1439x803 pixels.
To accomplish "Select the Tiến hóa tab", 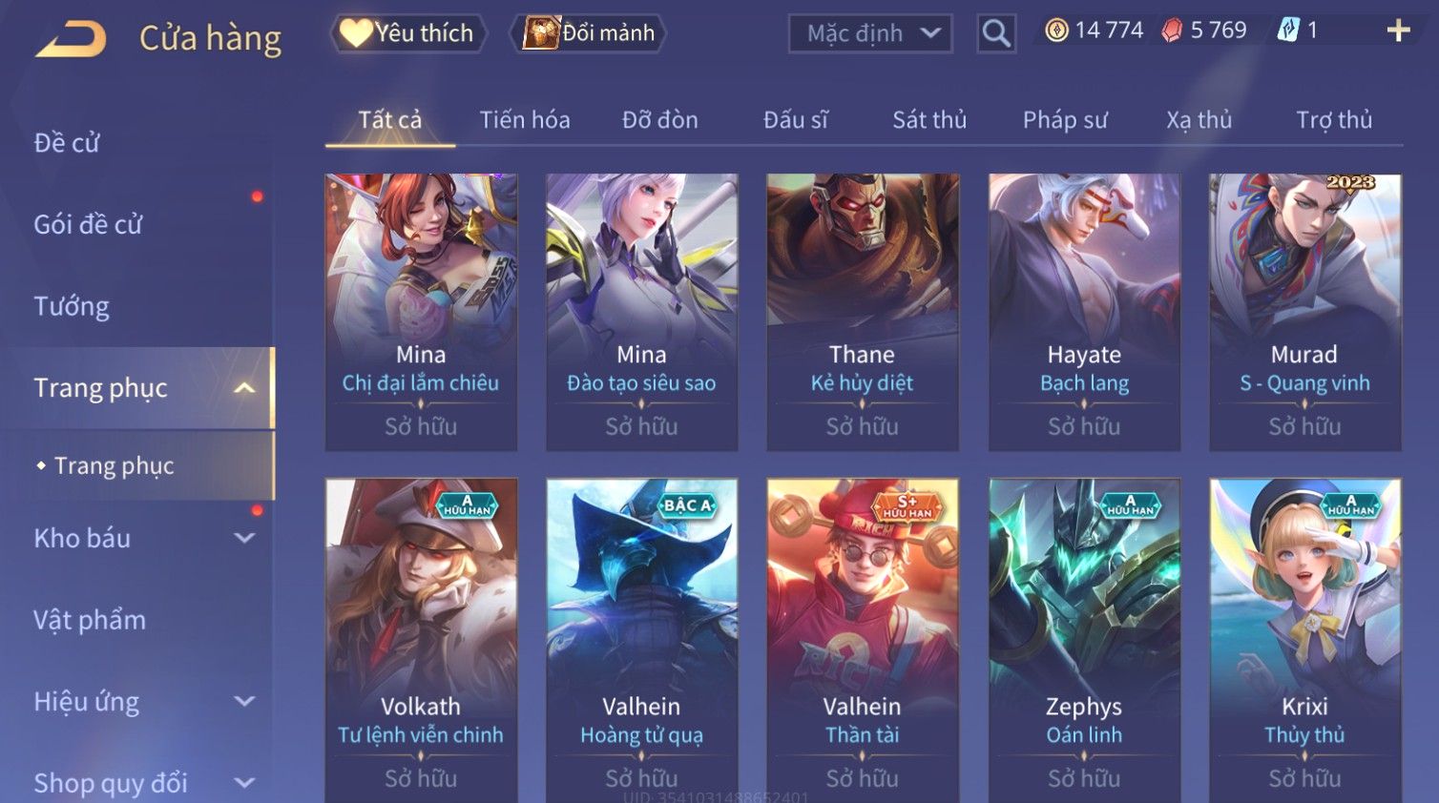I will pos(525,120).
